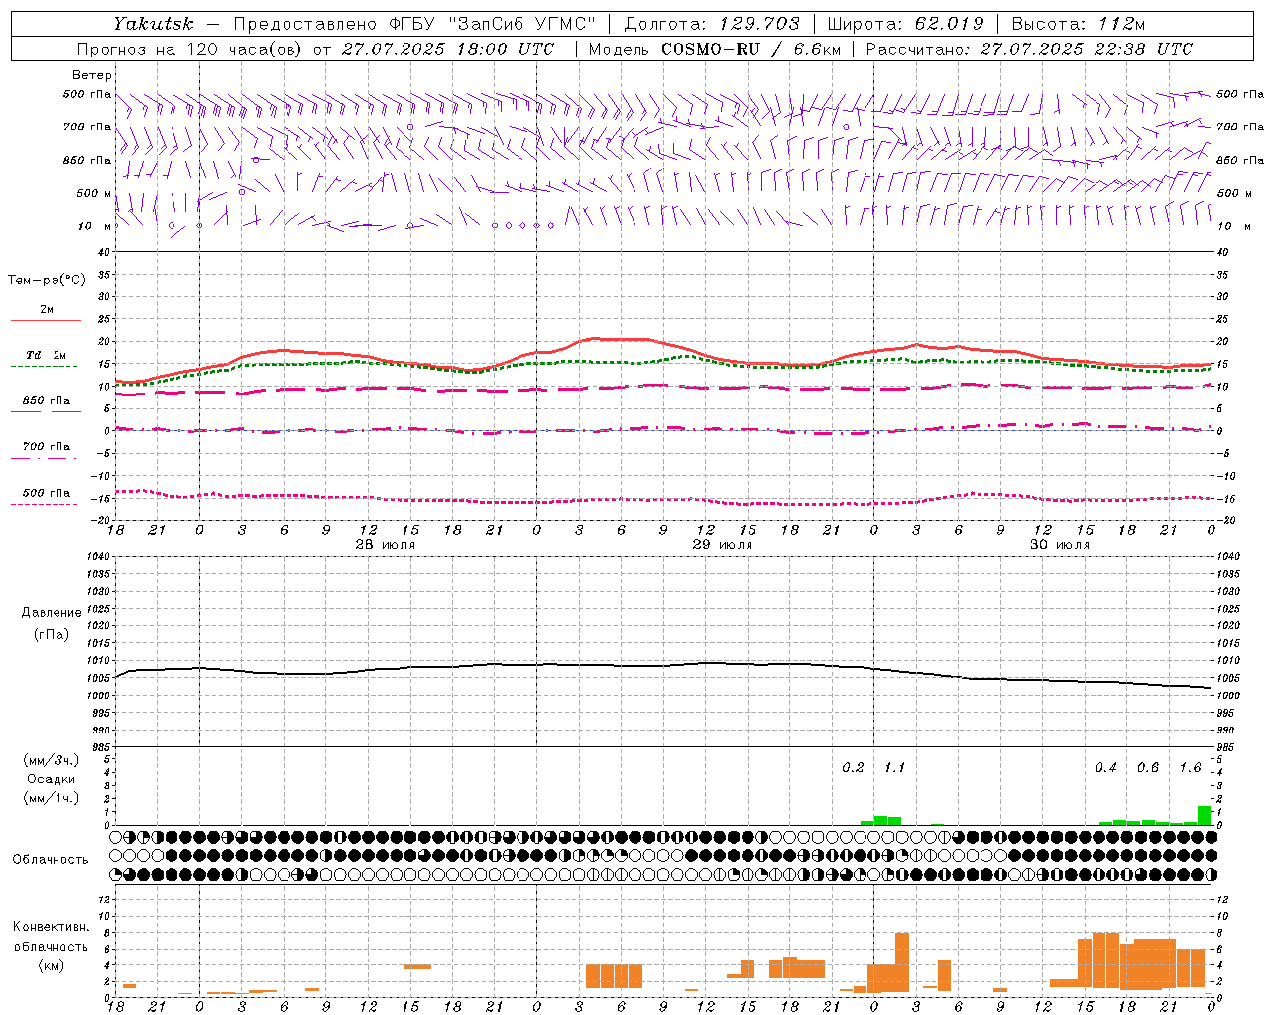Viewport: 1269px width, 1015px height.
Task: Click the Модель COSMO-RU / 6.6км text
Action: [x=715, y=49]
